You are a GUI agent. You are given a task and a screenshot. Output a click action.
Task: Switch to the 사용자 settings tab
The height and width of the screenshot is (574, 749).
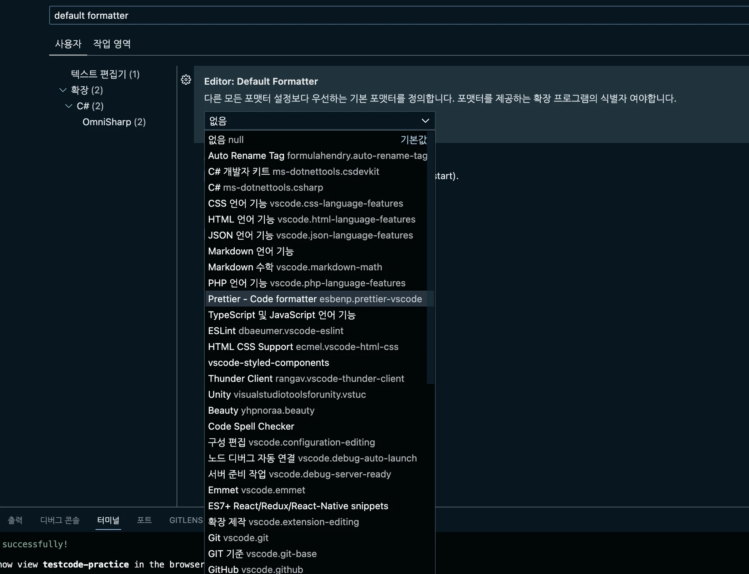(x=68, y=44)
